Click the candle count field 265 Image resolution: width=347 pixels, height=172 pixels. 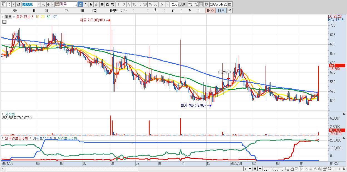coord(174,4)
